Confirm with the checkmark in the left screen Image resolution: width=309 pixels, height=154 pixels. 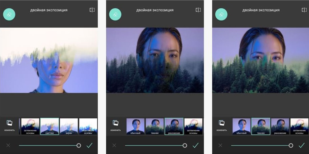(x=90, y=145)
